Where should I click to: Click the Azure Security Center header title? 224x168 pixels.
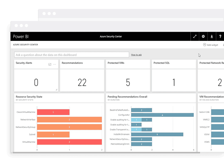(x=111, y=36)
